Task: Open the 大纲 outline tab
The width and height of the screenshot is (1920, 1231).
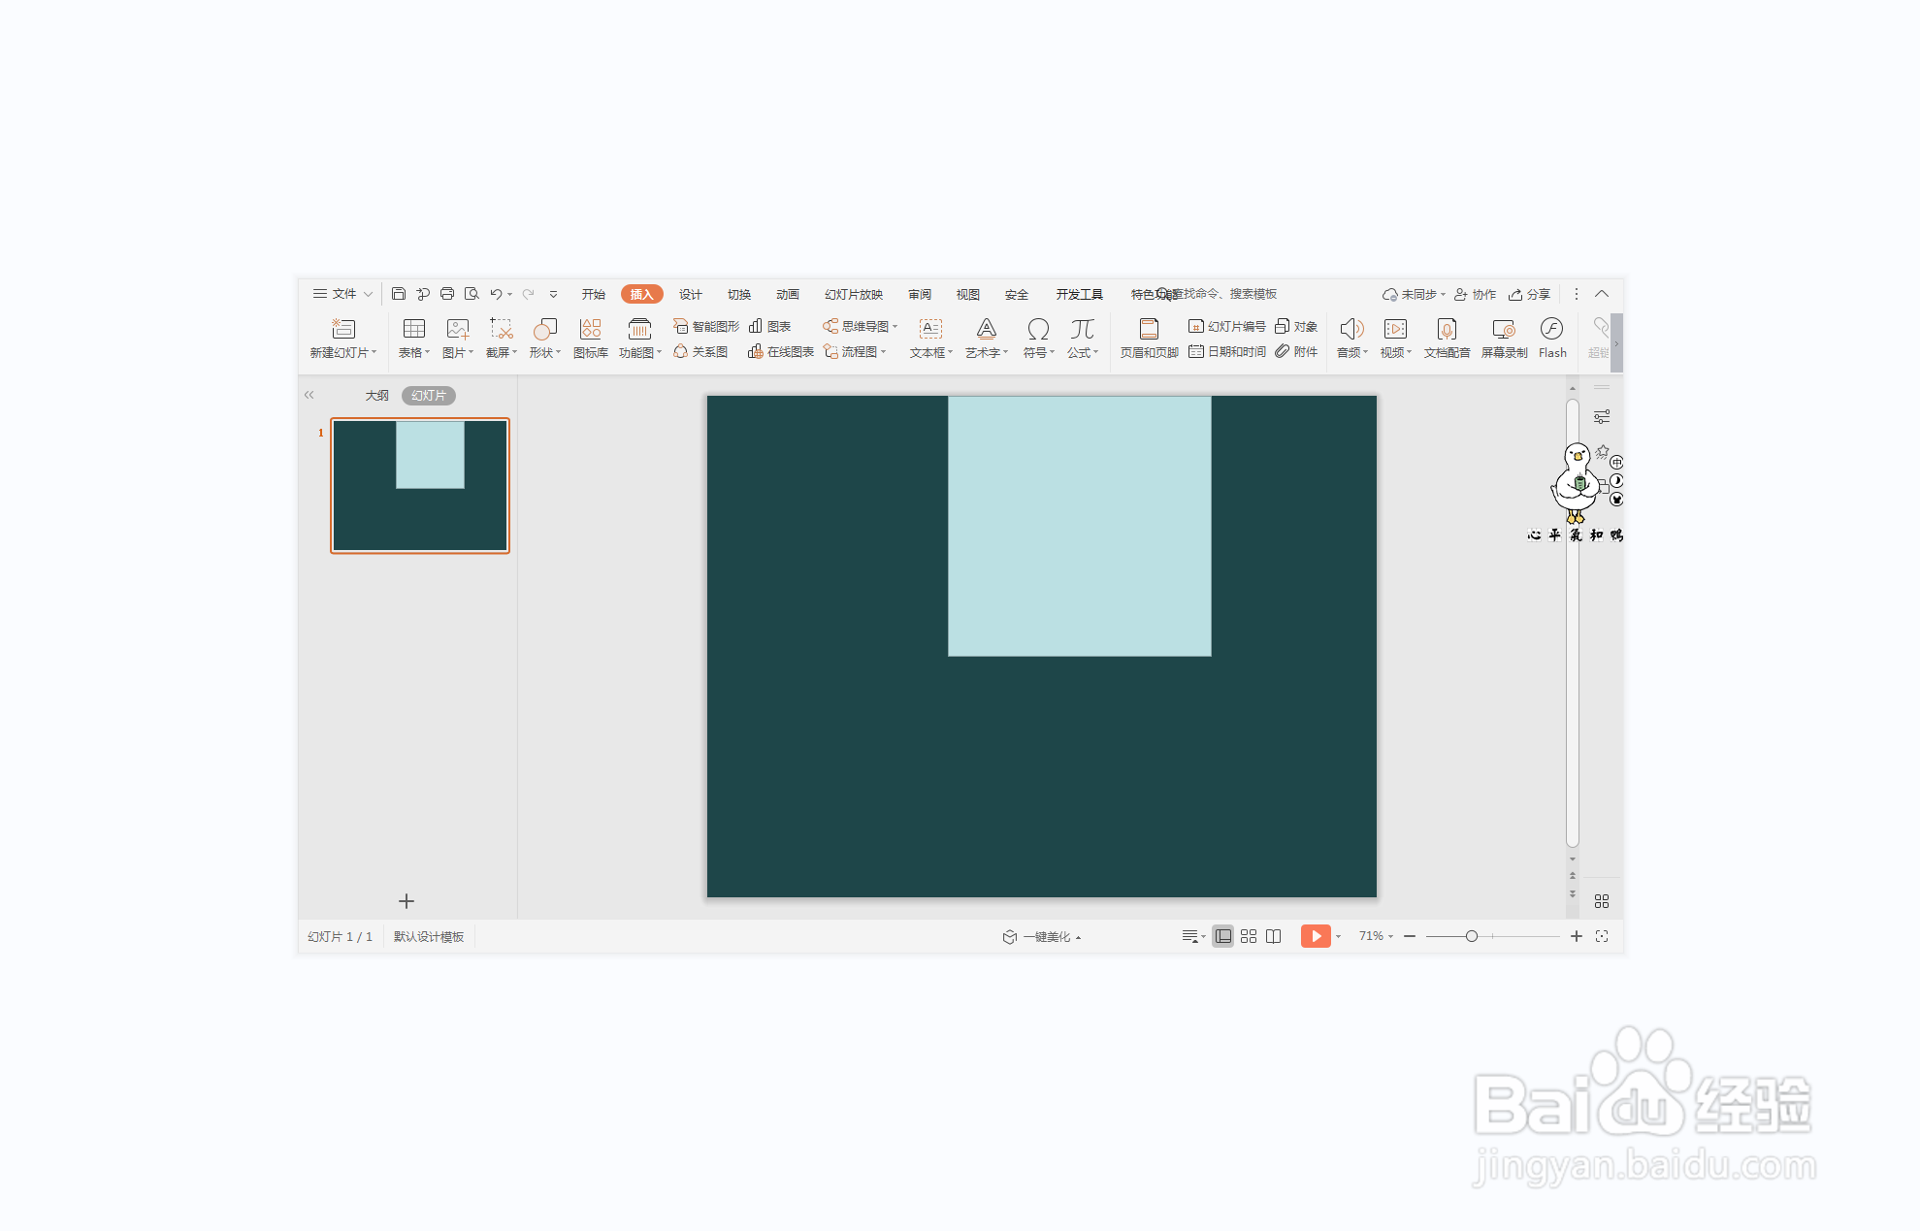Action: (376, 396)
